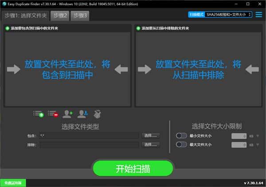Viewport: 266px width, 187px height.
Task: Open the hamburger menu icon
Action: click(258, 15)
